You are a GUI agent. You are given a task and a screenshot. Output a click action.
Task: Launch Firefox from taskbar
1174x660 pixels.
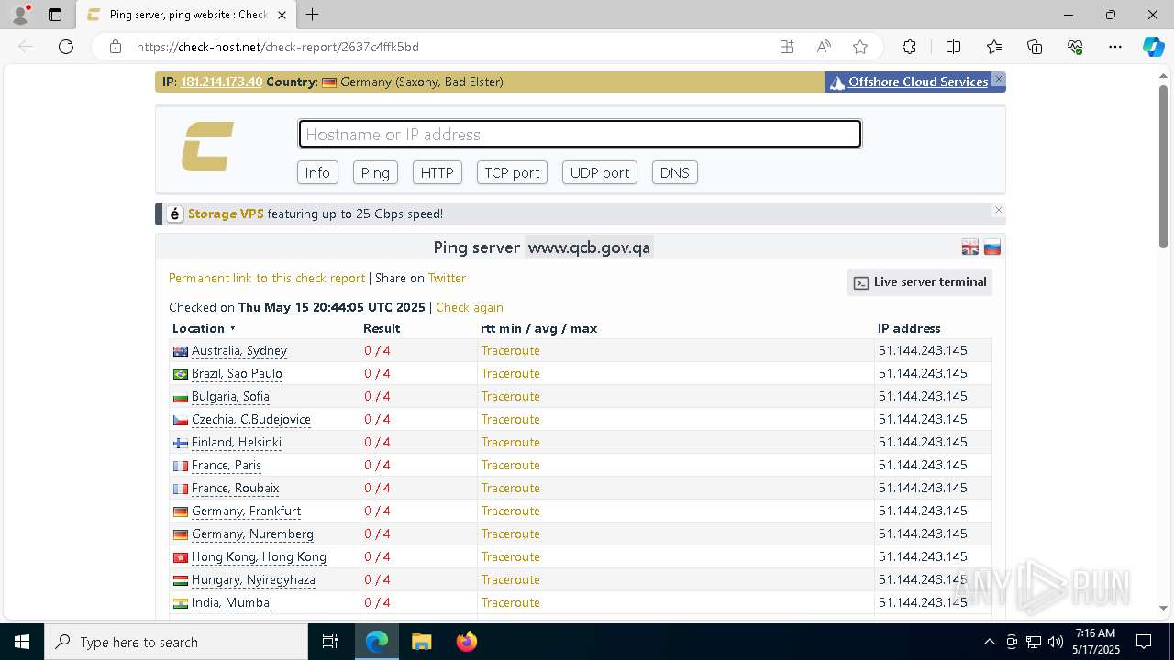[x=467, y=642]
